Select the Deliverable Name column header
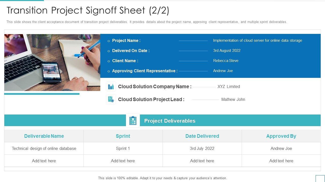The width and height of the screenshot is (325, 182). [44, 136]
